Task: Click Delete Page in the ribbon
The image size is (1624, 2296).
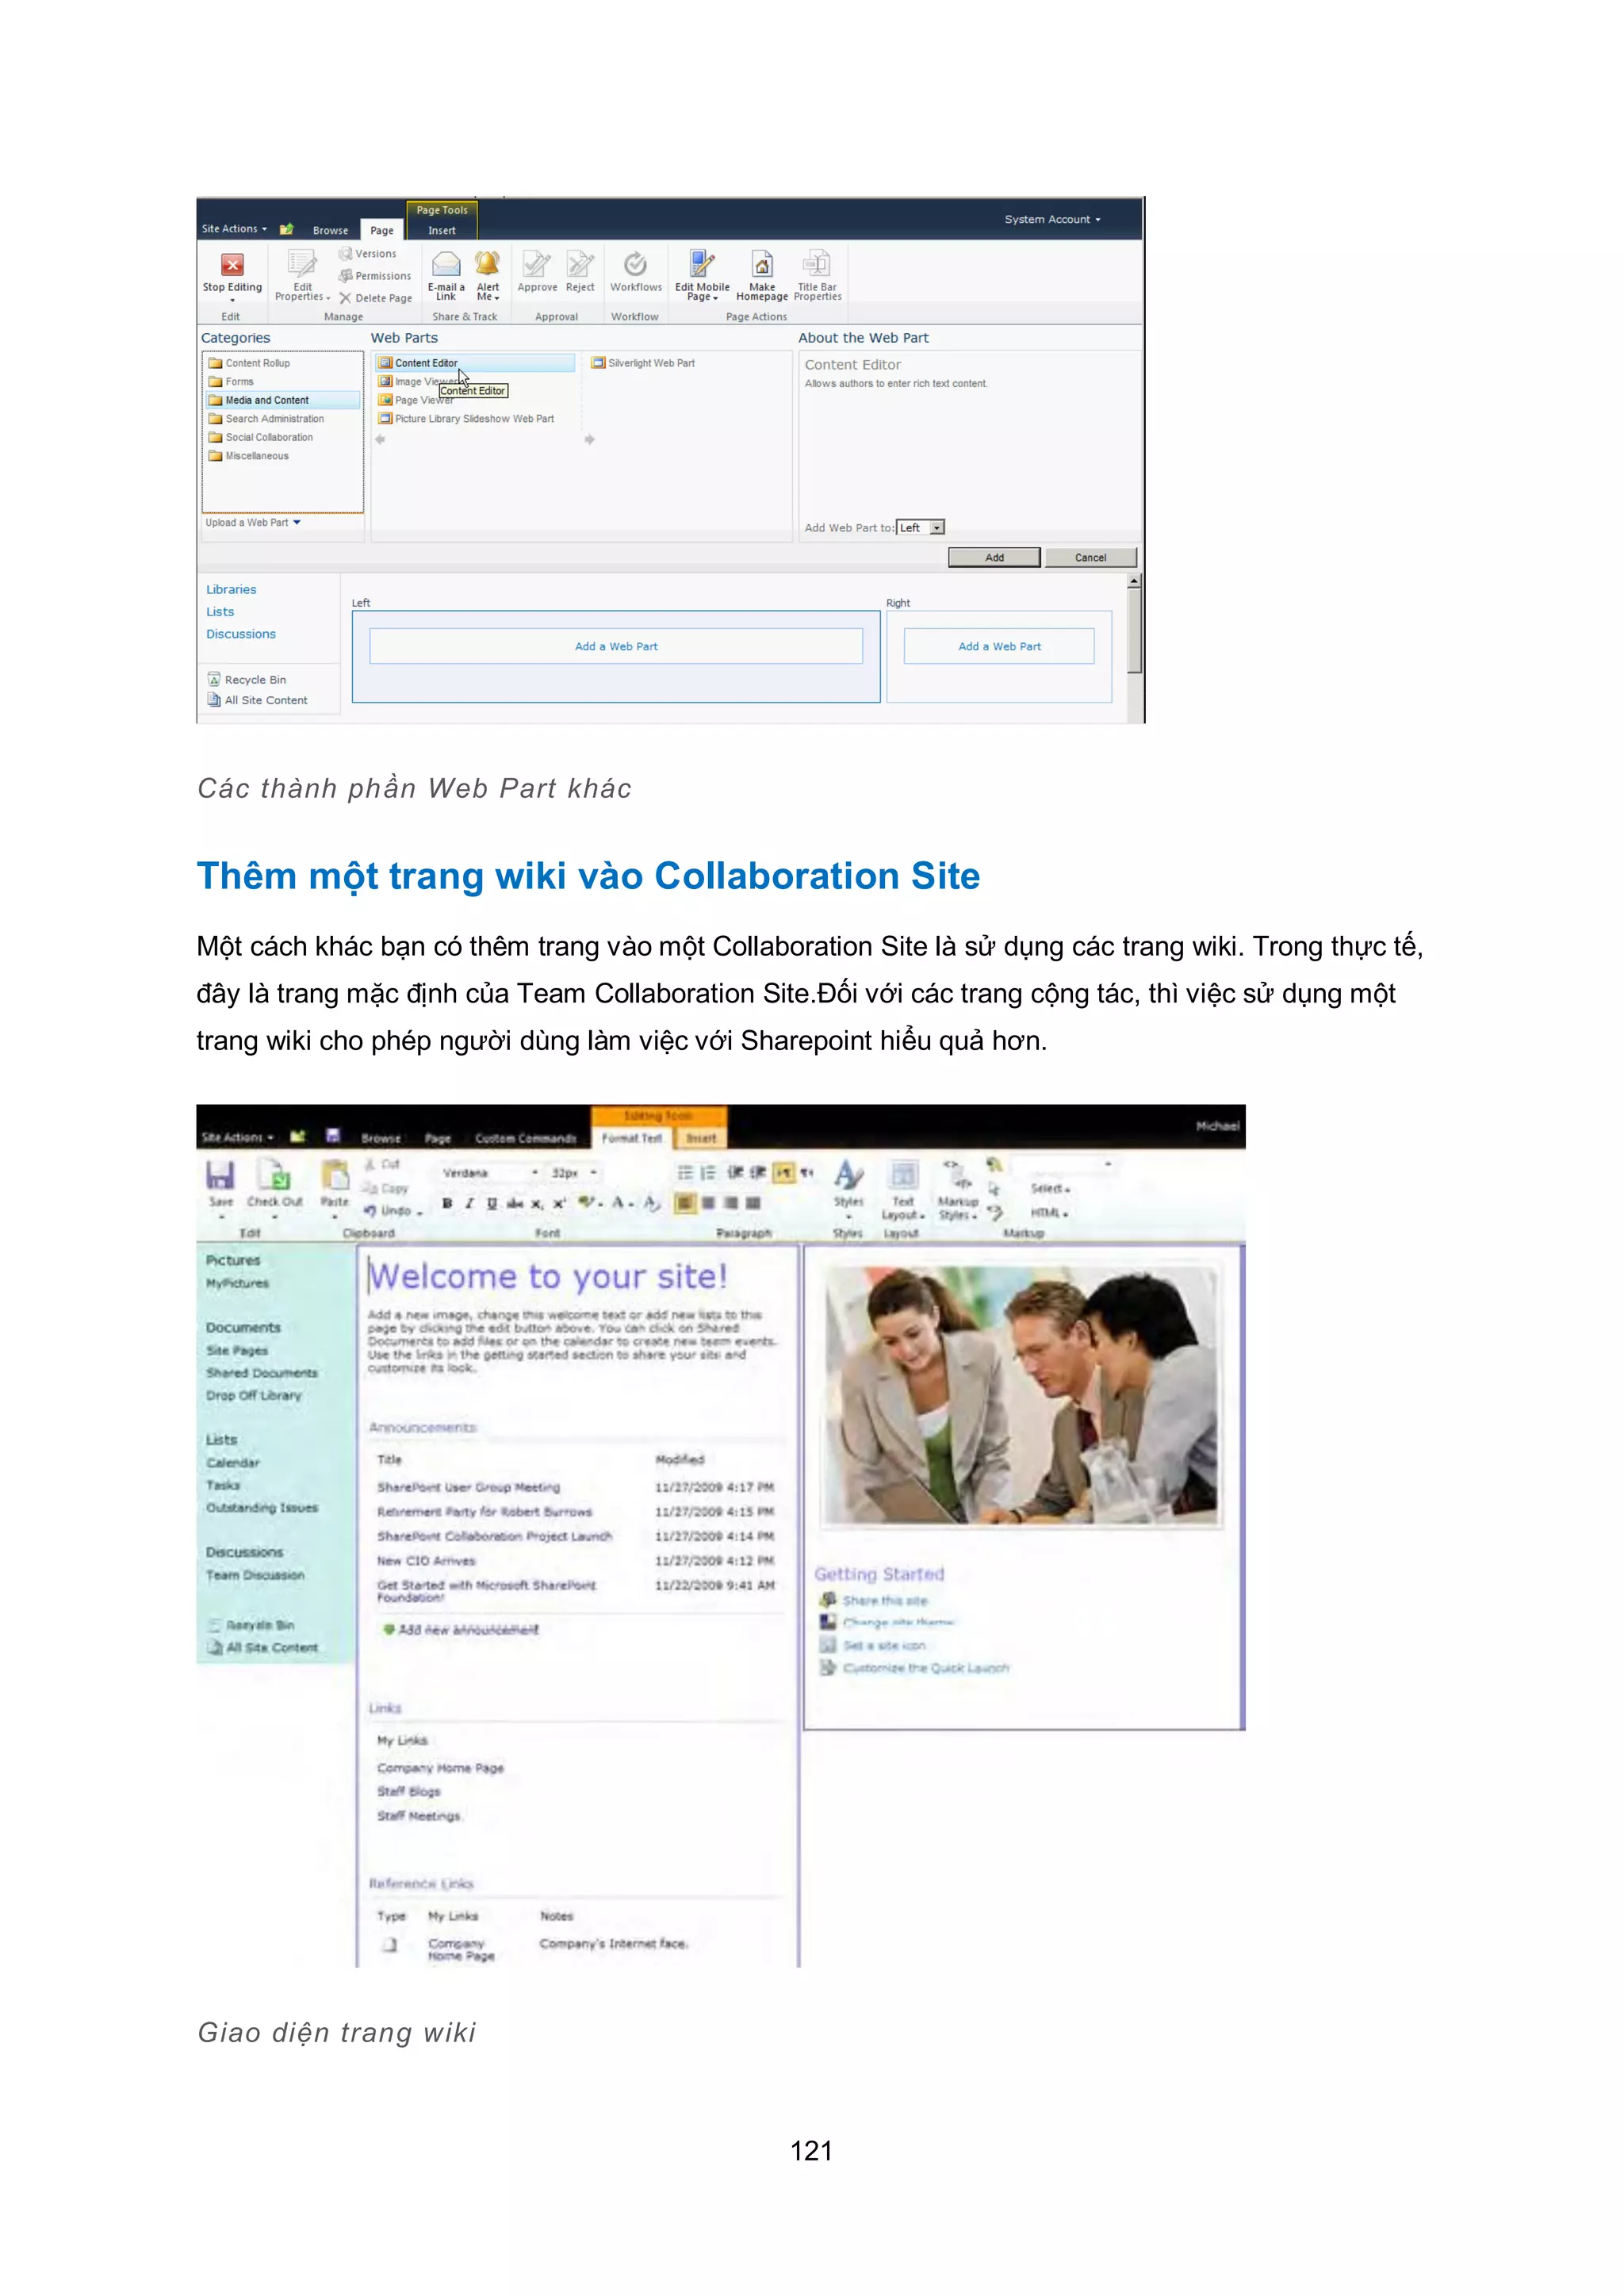Action: point(375,298)
